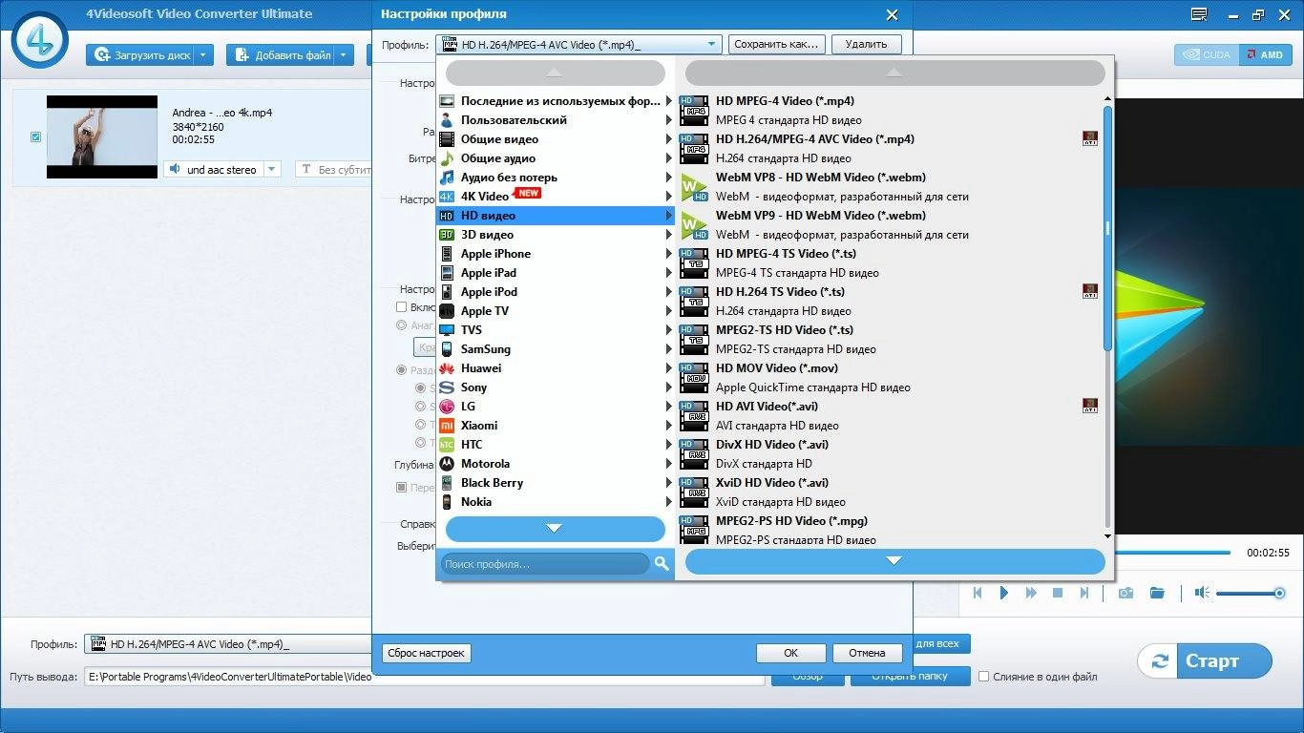Select WebM VP9 HD WebM Video icon
Viewport: 1304px width, 733px height.
(x=694, y=225)
